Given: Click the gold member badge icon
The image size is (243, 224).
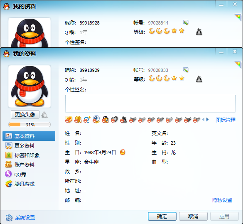Looking at the screenshot, I should point(78,120).
